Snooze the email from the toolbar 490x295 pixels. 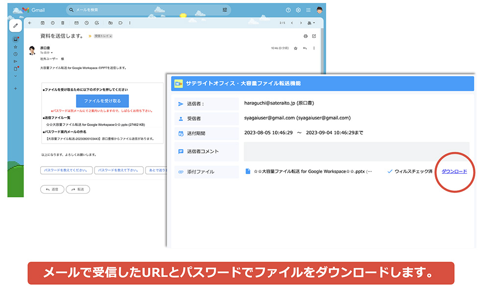[x=87, y=23]
